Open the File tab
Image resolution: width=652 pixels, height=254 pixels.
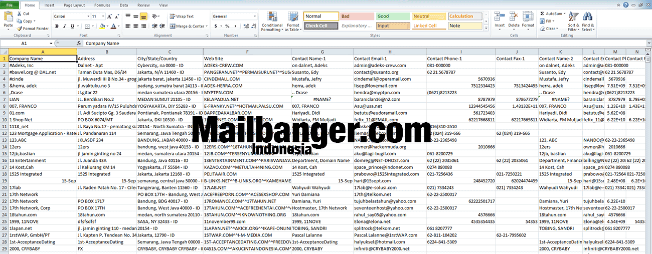pos(9,5)
